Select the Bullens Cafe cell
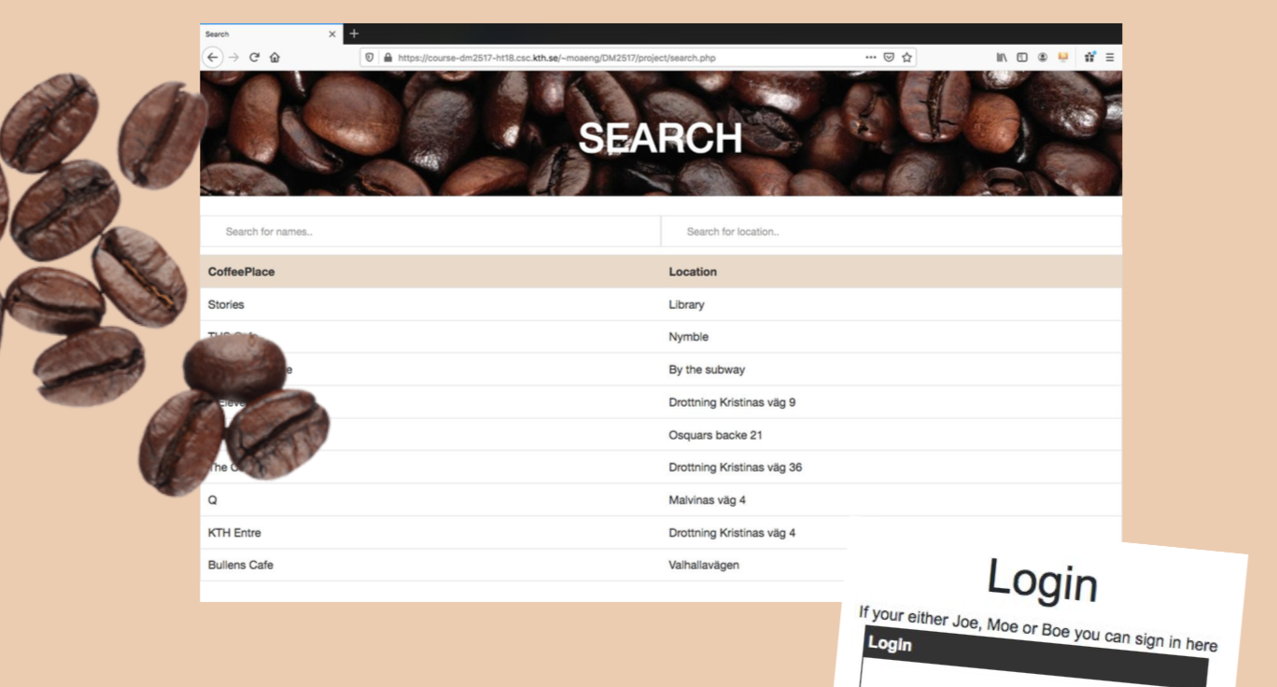This screenshot has width=1277, height=687. [241, 565]
